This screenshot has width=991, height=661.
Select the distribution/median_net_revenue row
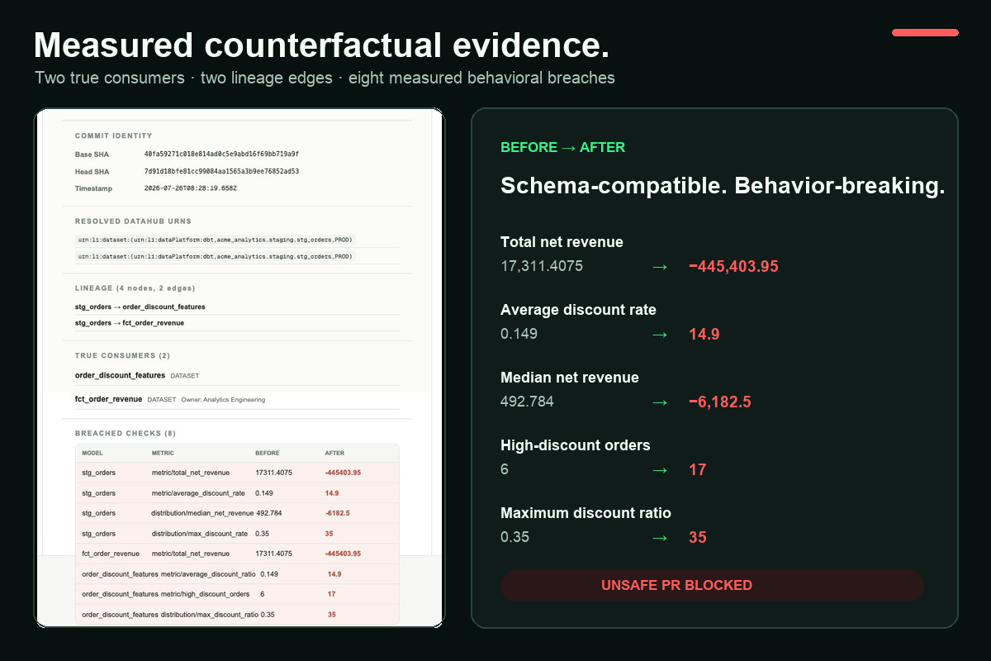point(237,513)
